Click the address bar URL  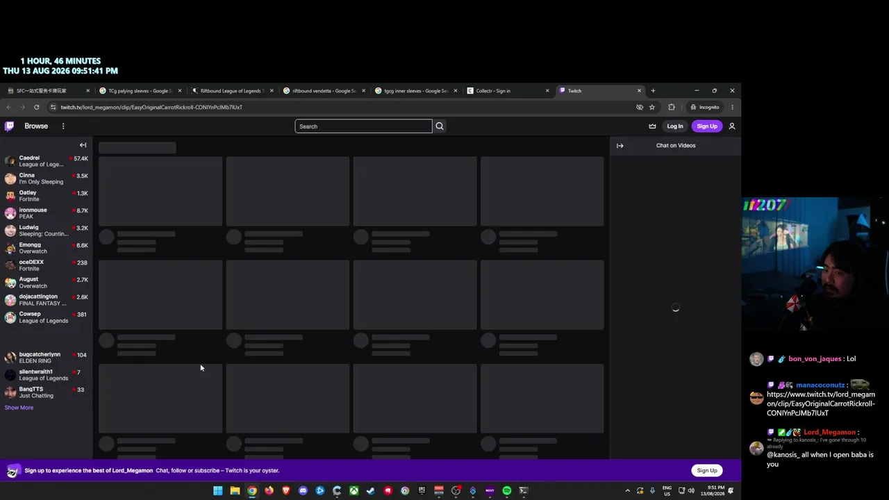(151, 108)
